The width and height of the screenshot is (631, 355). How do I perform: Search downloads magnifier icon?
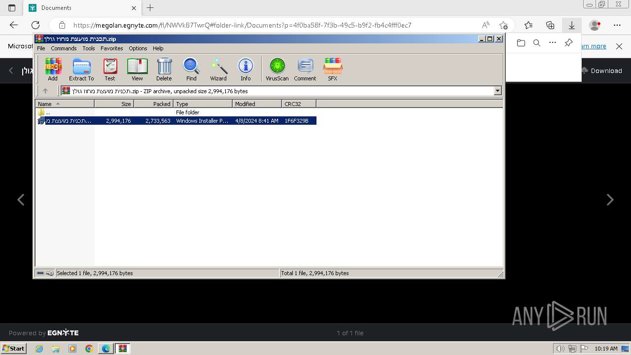(x=537, y=43)
